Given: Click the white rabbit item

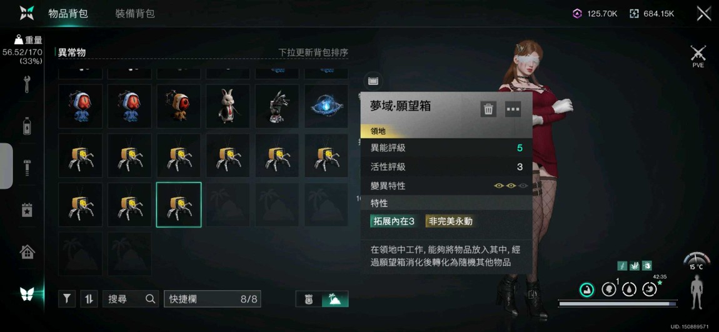Looking at the screenshot, I should (228, 106).
